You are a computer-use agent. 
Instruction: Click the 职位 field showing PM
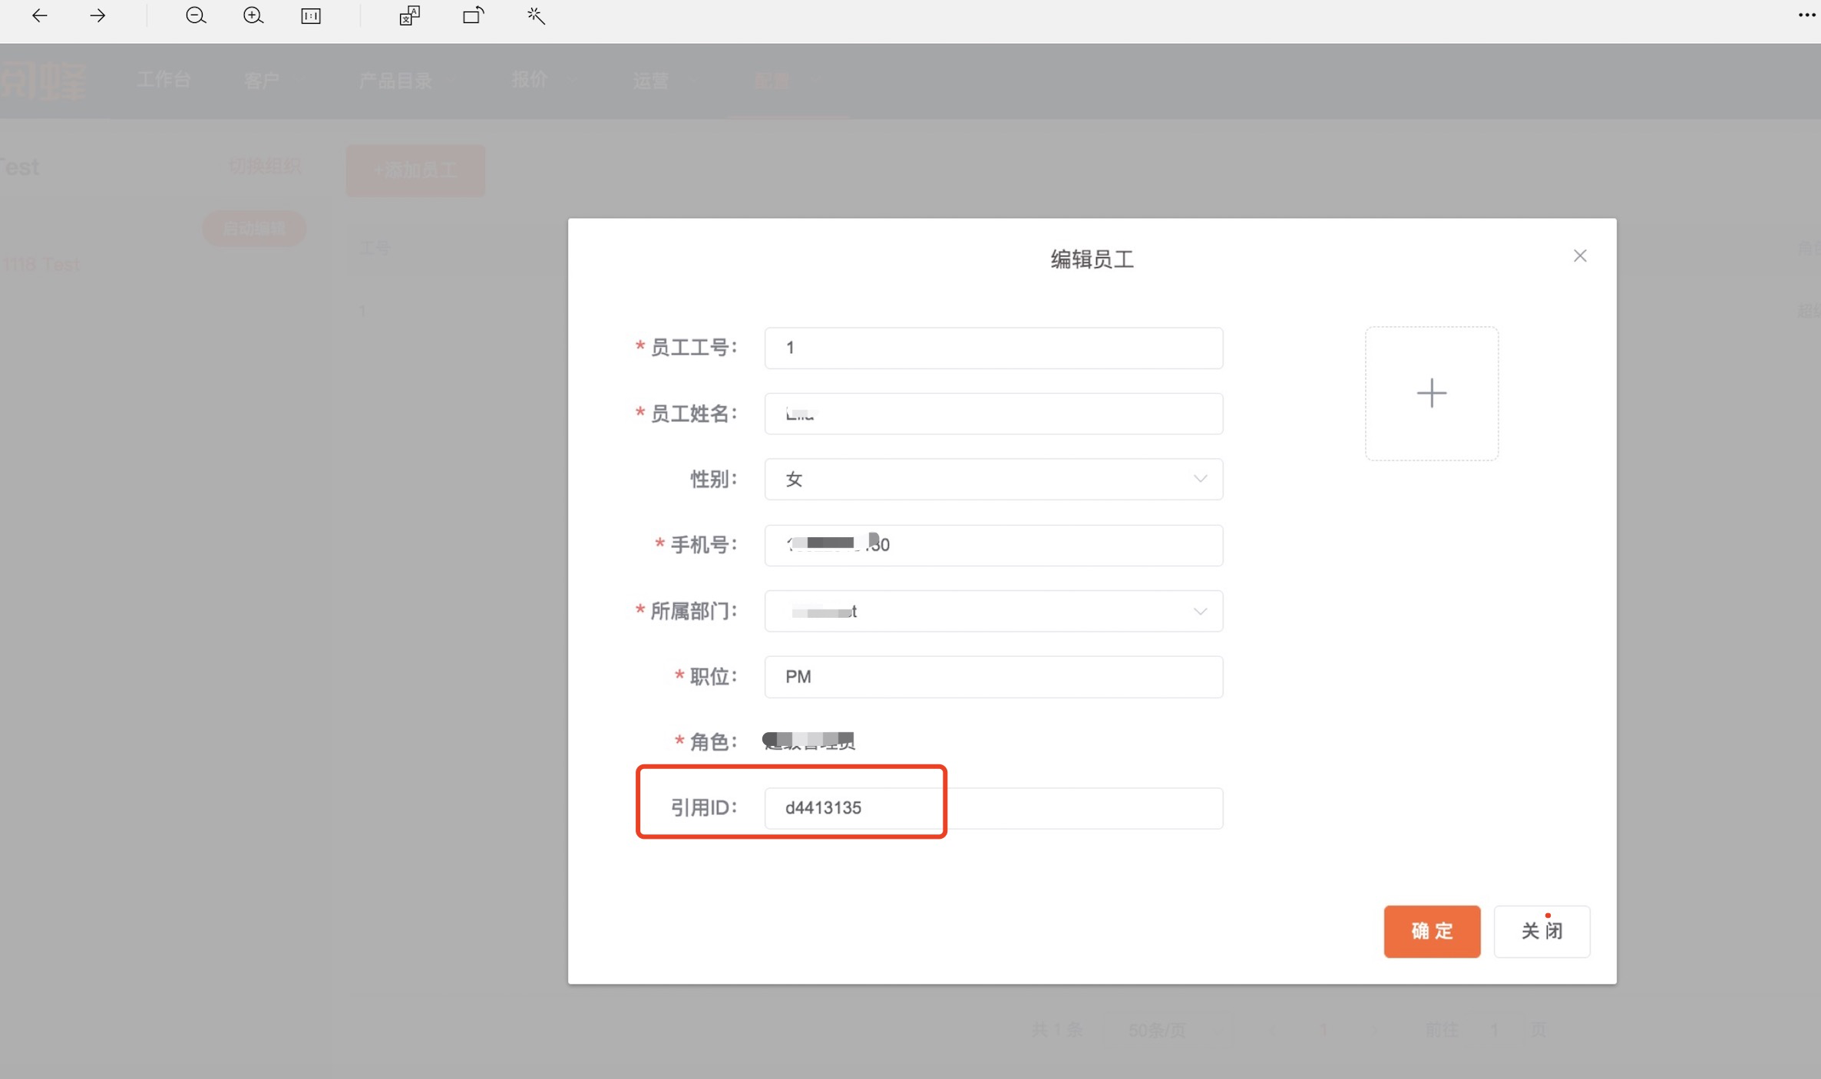click(x=993, y=676)
